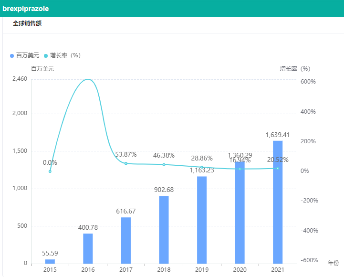Click the 28.86% growth rate data point
The height and width of the screenshot is (277, 344).
[x=202, y=167]
